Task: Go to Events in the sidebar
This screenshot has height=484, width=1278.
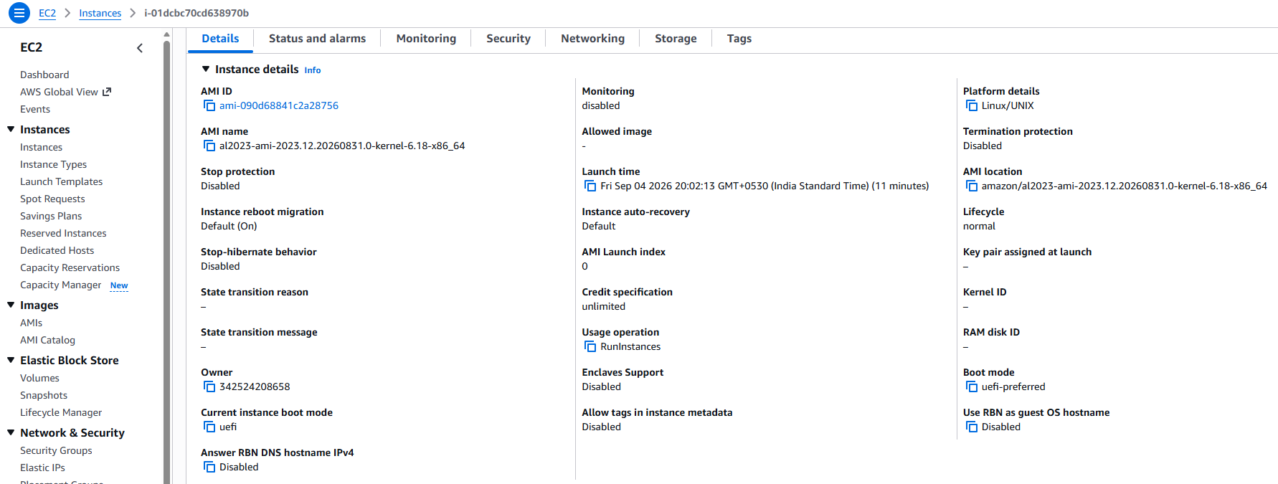Action: point(35,109)
